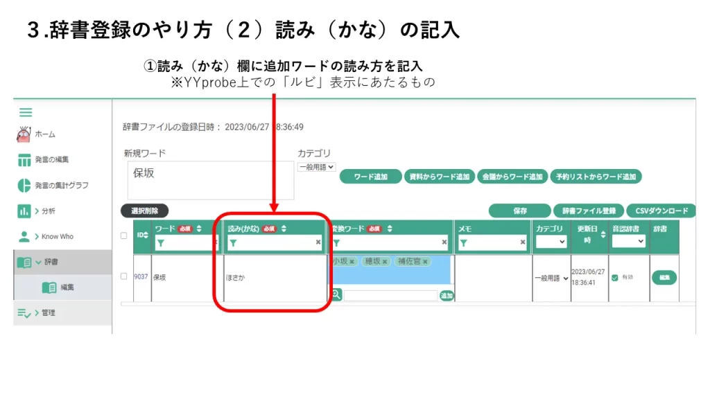The height and width of the screenshot is (399, 710).
Task: Click the 辞書ファイル登録 button
Action: pos(589,211)
